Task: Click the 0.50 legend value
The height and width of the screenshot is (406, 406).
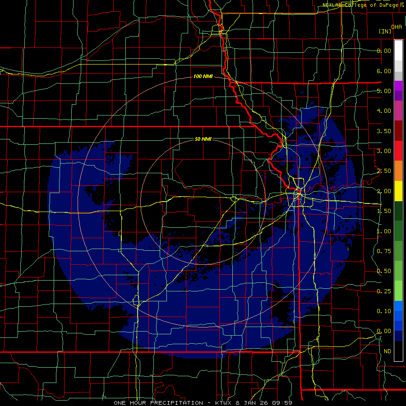Action: click(384, 271)
